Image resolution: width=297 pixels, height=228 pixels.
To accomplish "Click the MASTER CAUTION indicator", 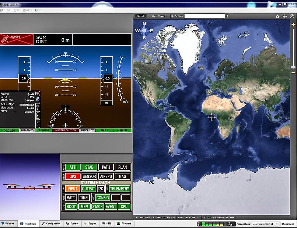I will (66, 131).
